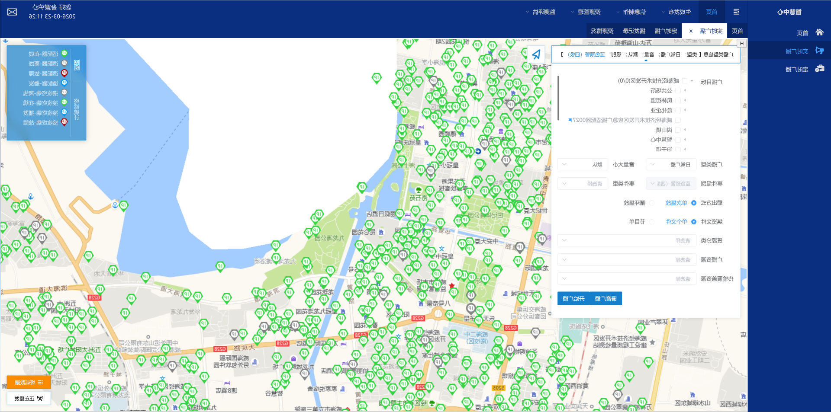Click the gray 接收终端-离线 legend marker
Image resolution: width=831 pixels, height=412 pixels.
[64, 93]
